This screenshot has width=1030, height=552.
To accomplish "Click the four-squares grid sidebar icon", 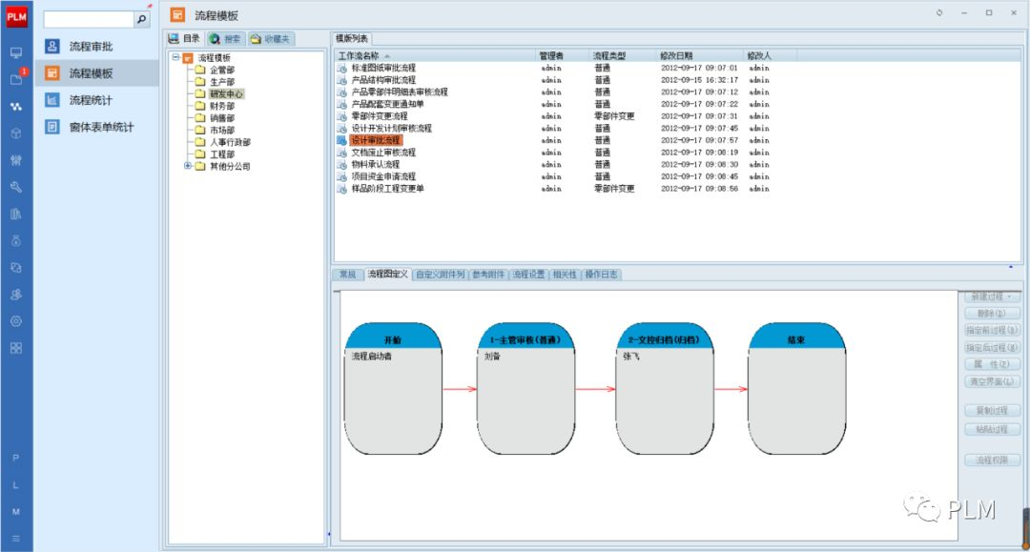I will click(x=16, y=348).
